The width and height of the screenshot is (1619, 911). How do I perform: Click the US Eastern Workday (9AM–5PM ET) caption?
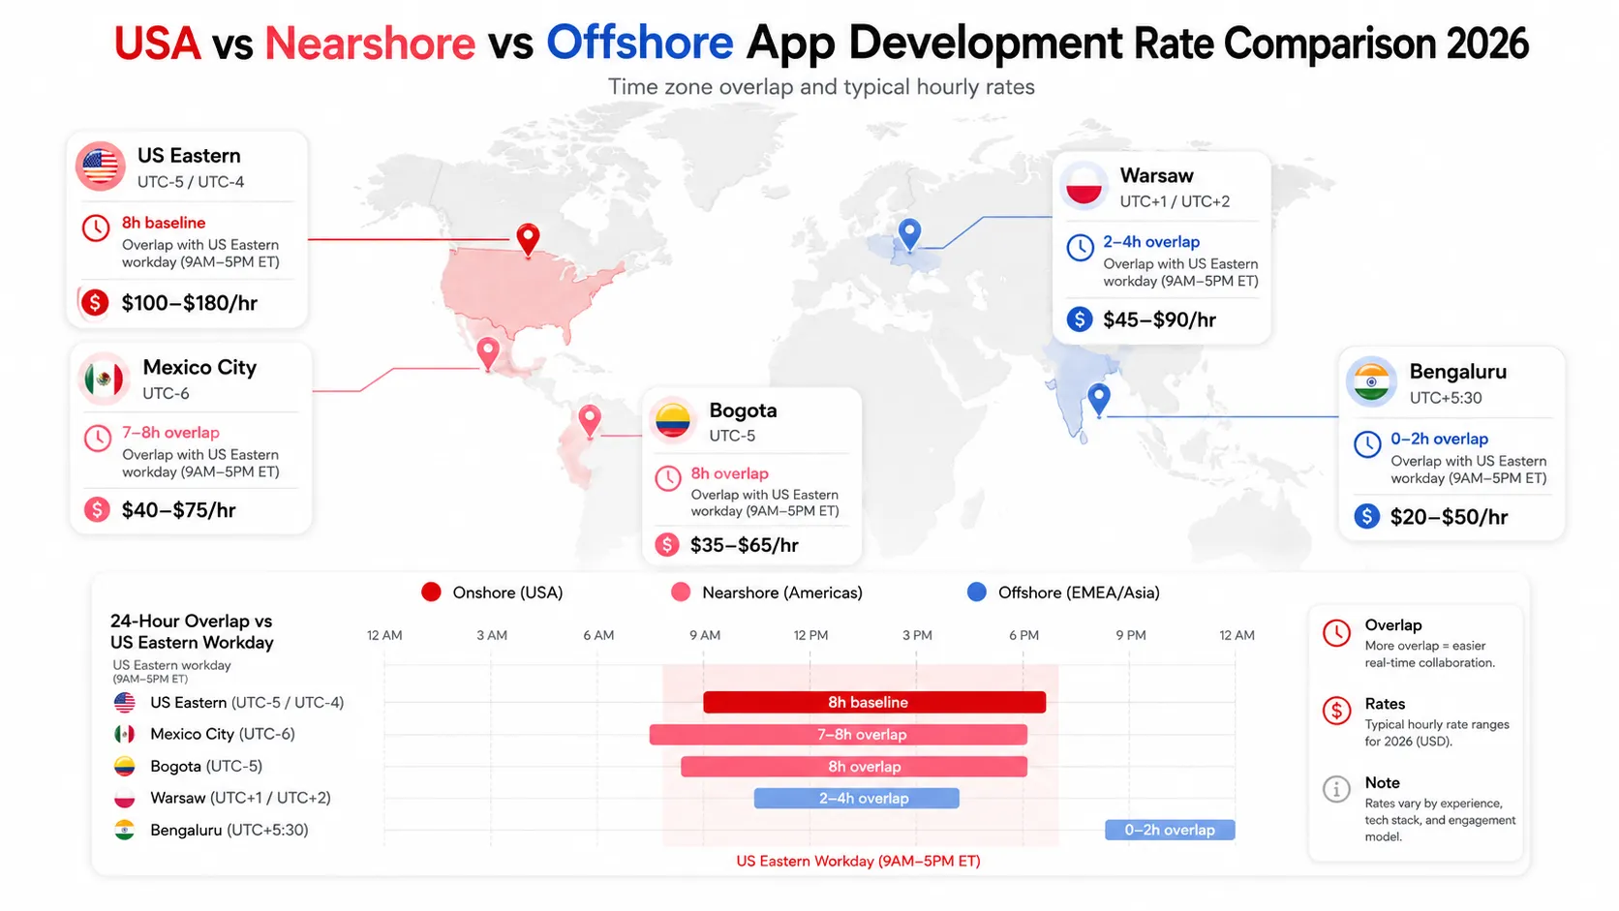point(859,861)
